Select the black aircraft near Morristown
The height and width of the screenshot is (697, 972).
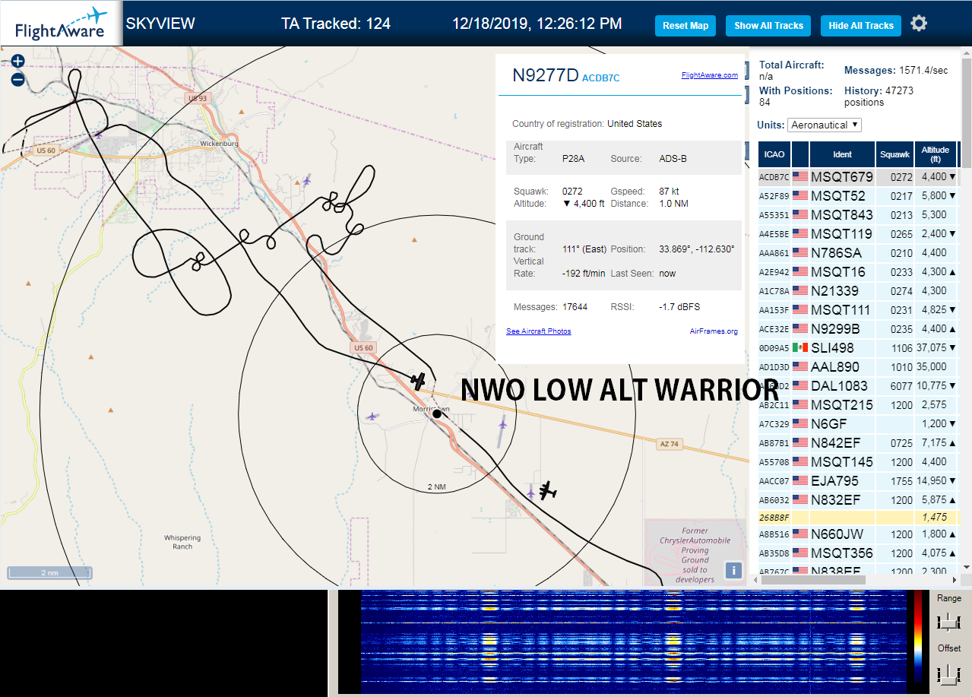click(x=418, y=380)
